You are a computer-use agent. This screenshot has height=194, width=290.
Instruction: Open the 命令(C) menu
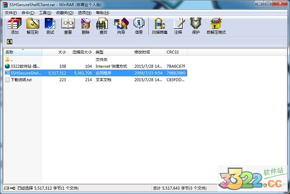click(x=28, y=13)
